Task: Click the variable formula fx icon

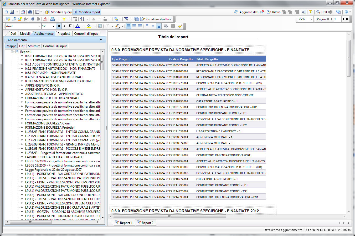Action: pyautogui.click(x=14, y=19)
